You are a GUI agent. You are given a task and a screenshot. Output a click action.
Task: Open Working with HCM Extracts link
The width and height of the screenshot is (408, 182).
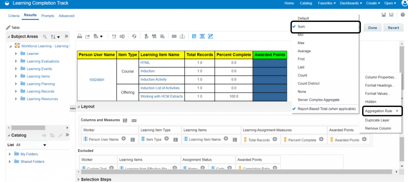coord(162,96)
